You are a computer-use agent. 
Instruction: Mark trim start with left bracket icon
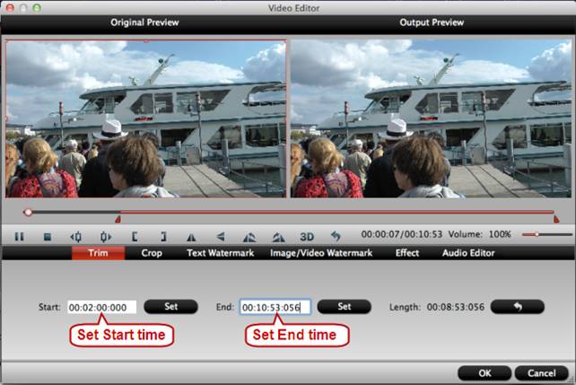pyautogui.click(x=135, y=237)
